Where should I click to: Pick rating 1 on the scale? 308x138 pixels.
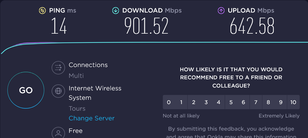point(181,102)
